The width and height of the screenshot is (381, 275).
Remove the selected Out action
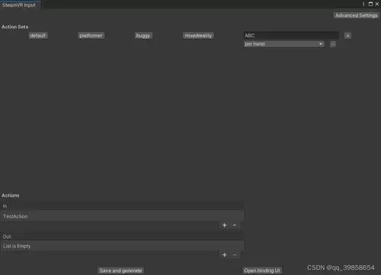click(x=235, y=255)
